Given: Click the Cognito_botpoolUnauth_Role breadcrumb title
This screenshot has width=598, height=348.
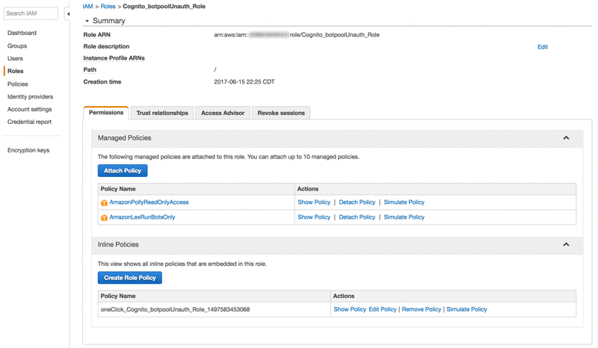Looking at the screenshot, I should pos(164,7).
